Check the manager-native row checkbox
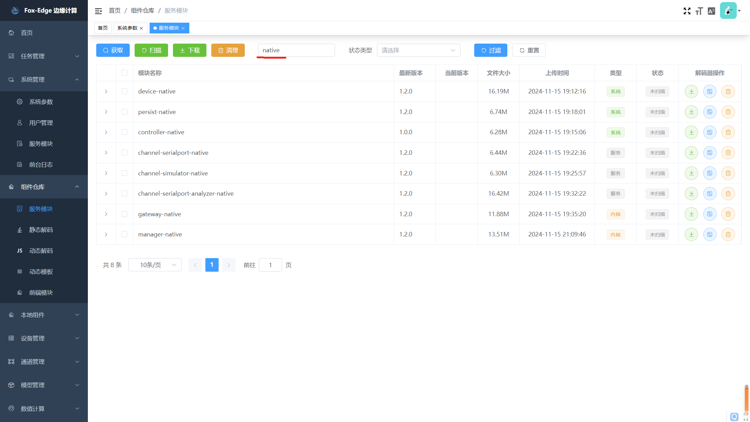The image size is (750, 422). coord(124,234)
